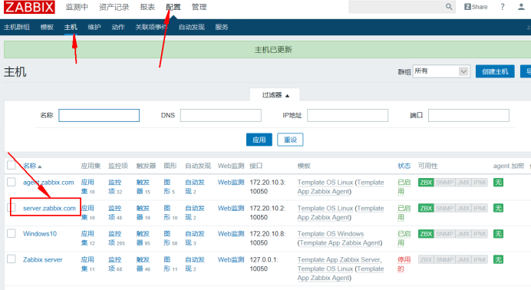Image resolution: width=531 pixels, height=290 pixels.
Task: Focus the 名称 filter input
Action: 99,115
